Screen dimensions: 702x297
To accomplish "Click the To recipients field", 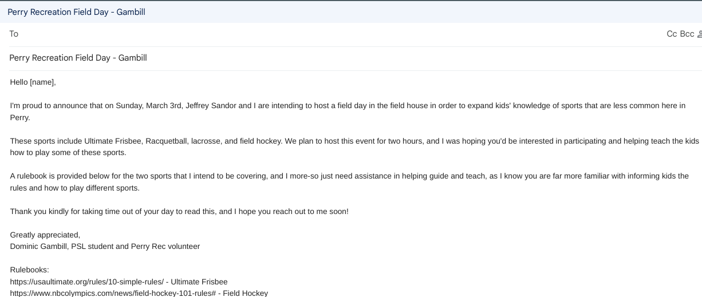I will point(344,34).
